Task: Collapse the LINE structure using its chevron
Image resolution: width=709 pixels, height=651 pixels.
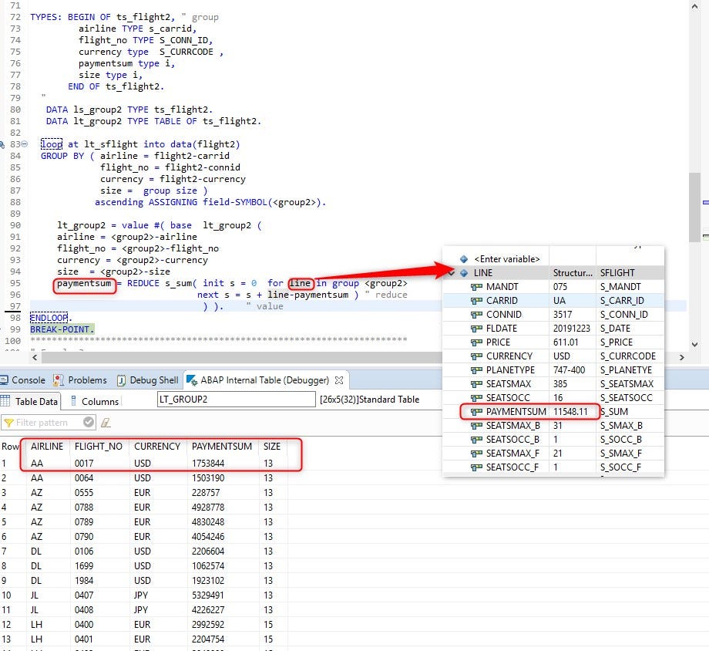Action: click(x=452, y=273)
